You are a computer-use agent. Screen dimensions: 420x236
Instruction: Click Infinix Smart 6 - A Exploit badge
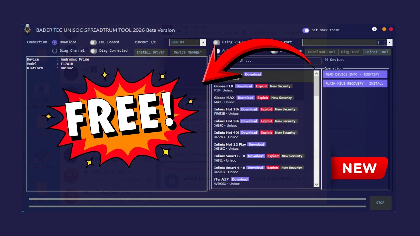tap(273, 156)
